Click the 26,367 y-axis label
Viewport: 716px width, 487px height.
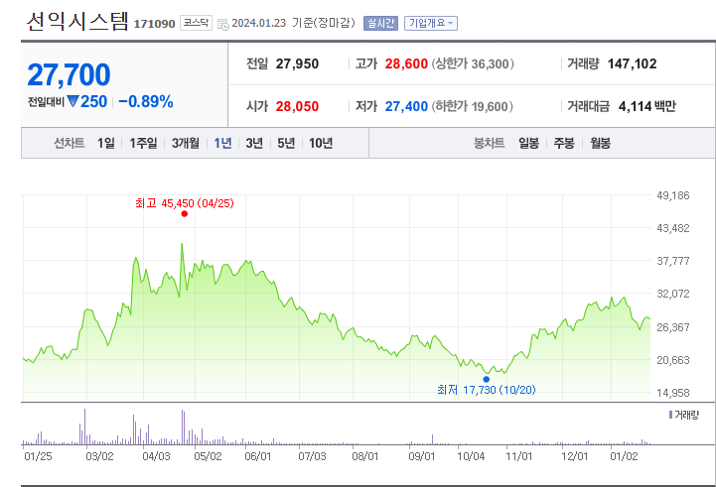coord(673,327)
